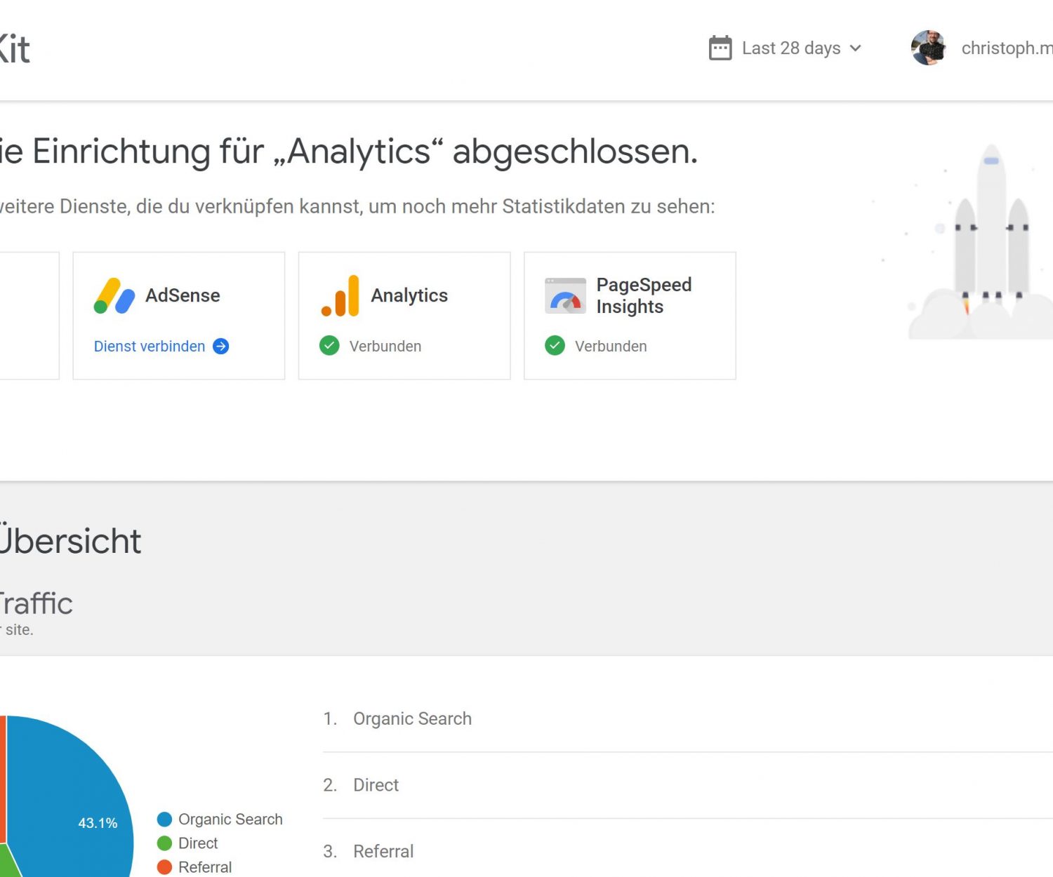
Task: Select the Direct row in traffic list
Action: [x=376, y=785]
